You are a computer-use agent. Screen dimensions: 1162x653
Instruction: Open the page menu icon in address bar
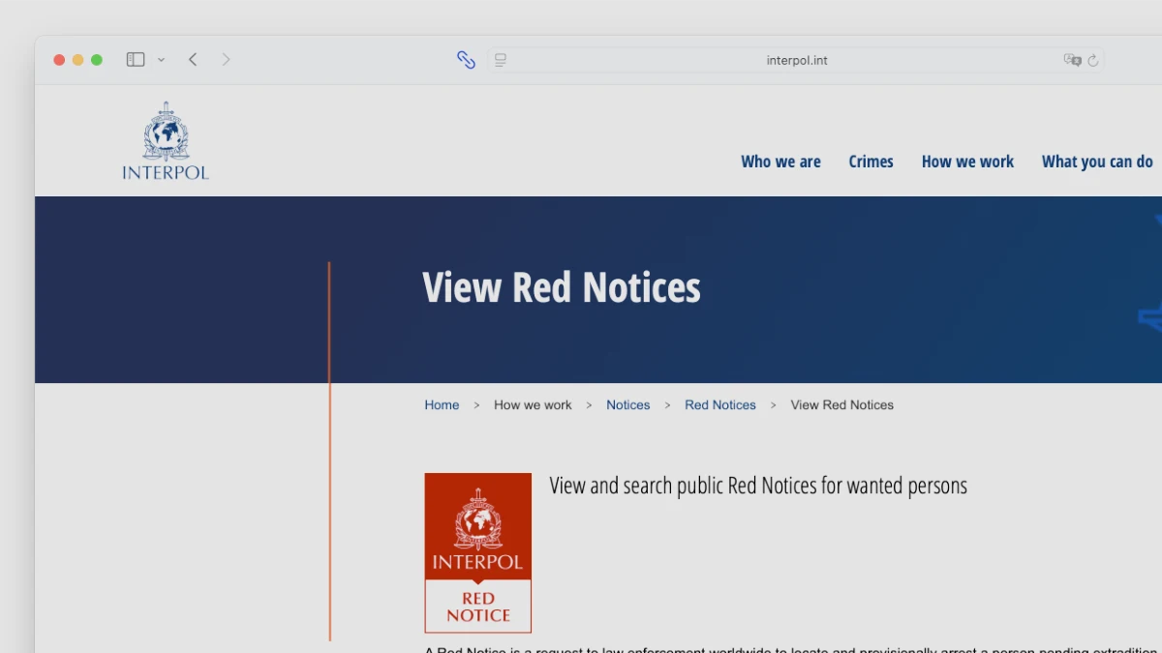pyautogui.click(x=501, y=60)
